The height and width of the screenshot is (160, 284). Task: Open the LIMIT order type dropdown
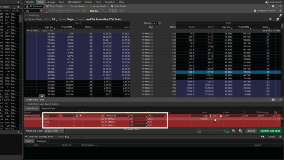[233, 116]
